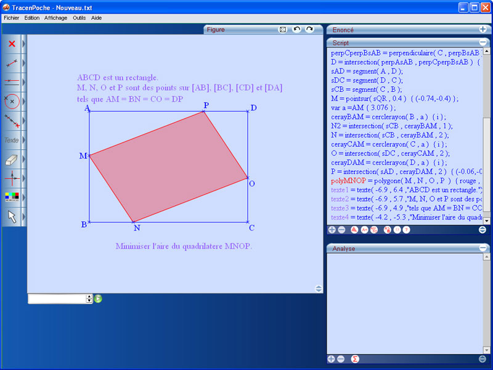The height and width of the screenshot is (370, 493).
Task: Select the segment drawing tool
Action: point(10,62)
